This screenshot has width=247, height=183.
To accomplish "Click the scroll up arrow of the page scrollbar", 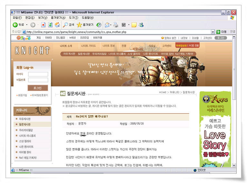I will pyautogui.click(x=234, y=37).
